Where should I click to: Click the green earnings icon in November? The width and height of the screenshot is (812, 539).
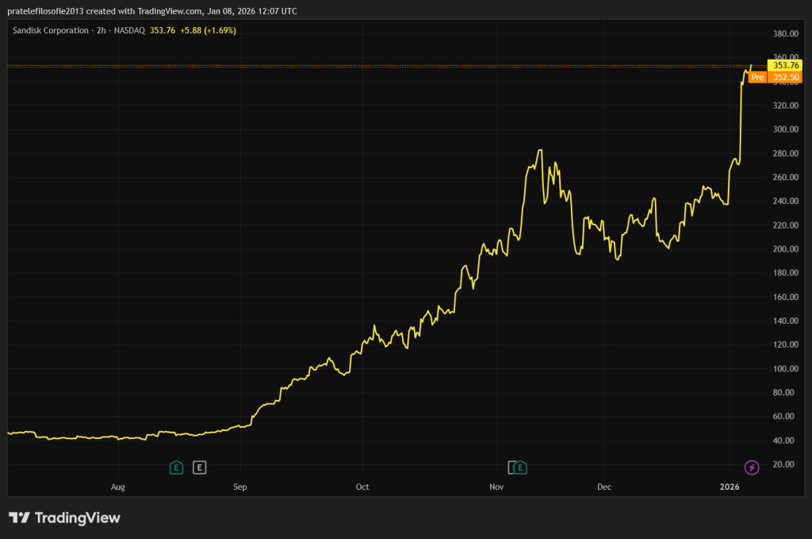(523, 468)
